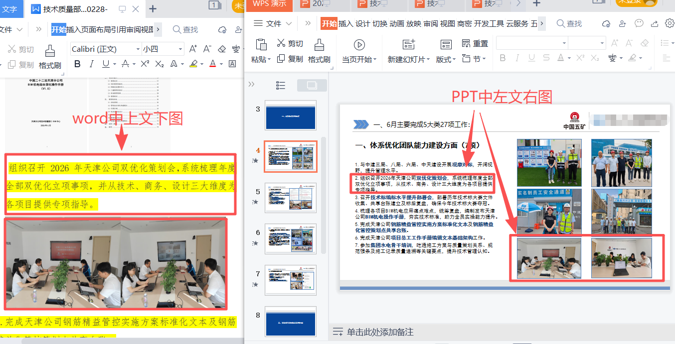Select Format Painter (格式刷) in Presentation
The image size is (675, 344).
(319, 51)
